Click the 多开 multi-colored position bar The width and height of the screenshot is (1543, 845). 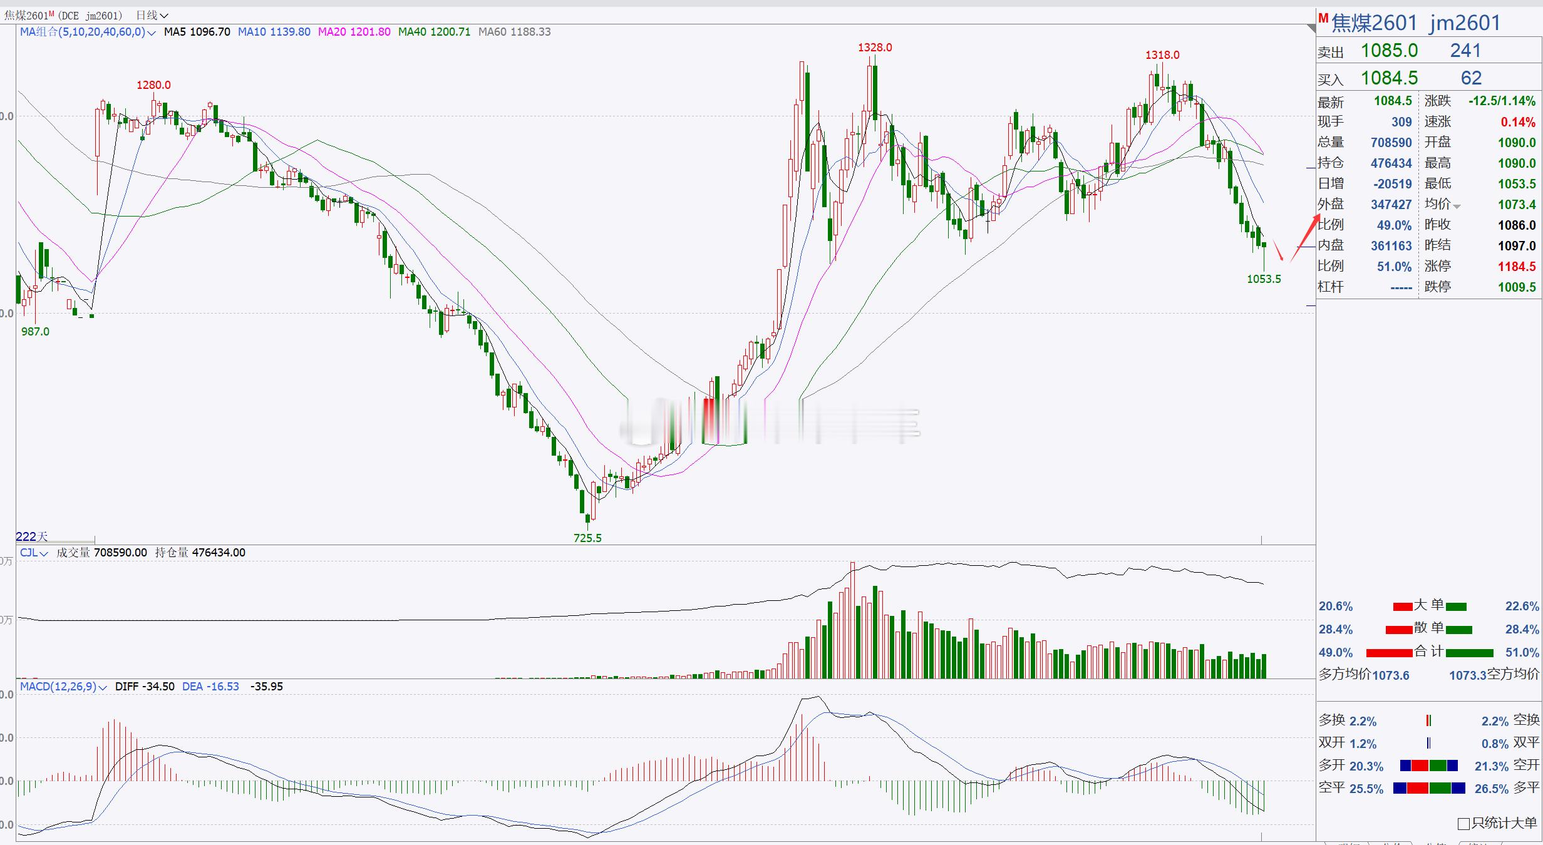click(1428, 766)
